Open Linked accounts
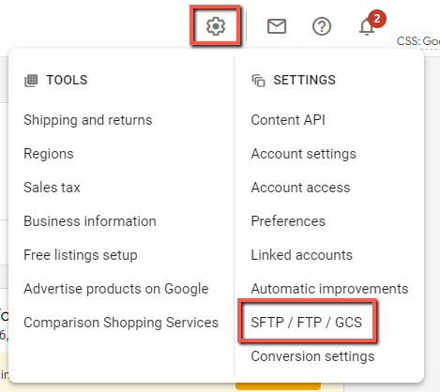This screenshot has width=440, height=392. tap(302, 255)
